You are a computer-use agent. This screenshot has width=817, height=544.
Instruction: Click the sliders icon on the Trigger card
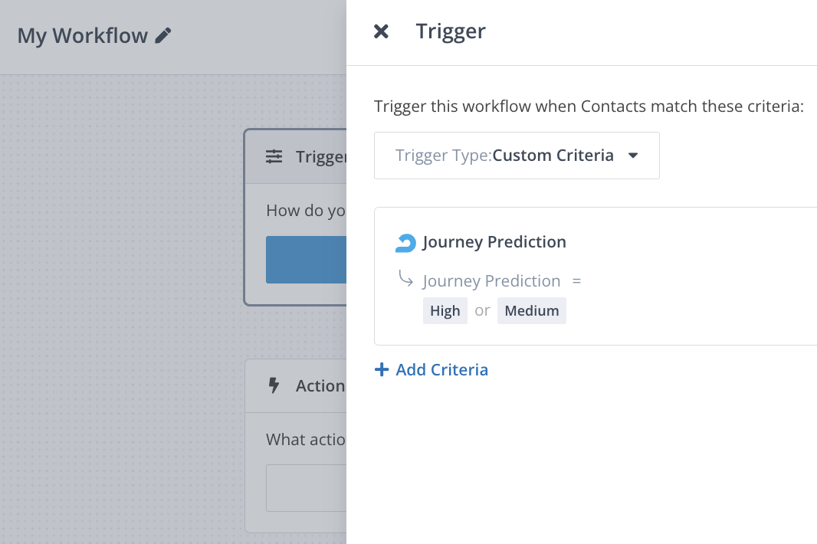point(274,157)
